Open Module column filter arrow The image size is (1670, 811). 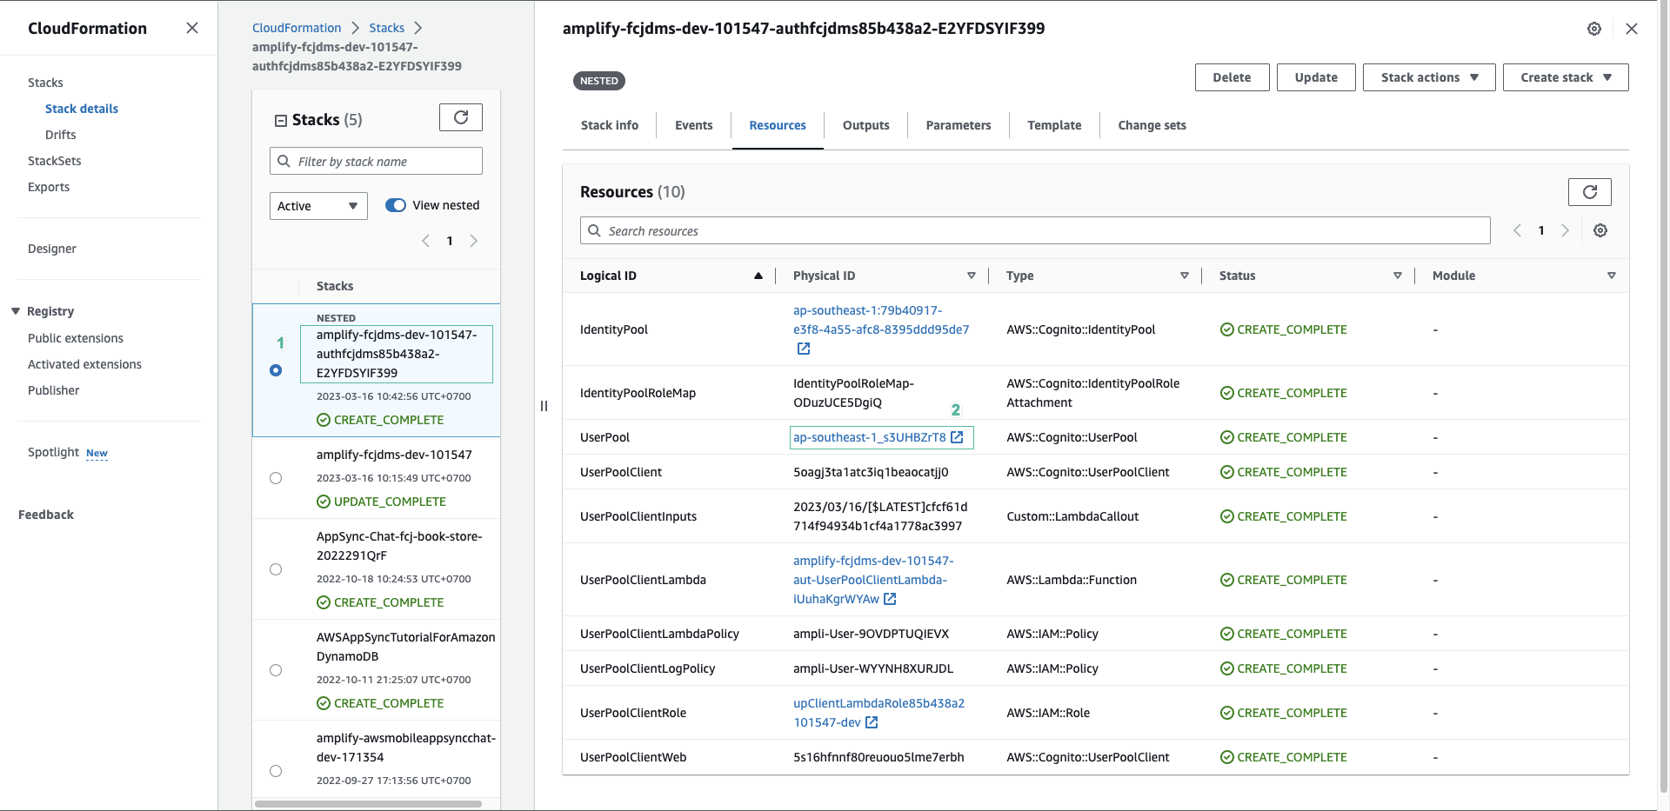click(x=1612, y=276)
